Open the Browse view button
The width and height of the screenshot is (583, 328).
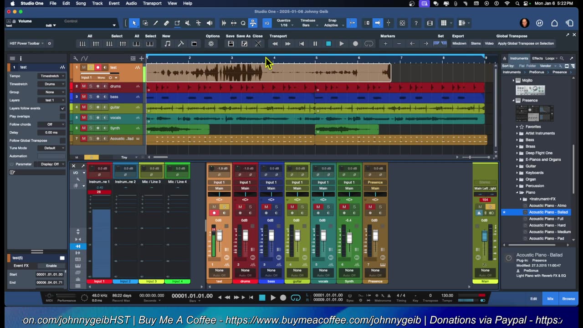568,299
